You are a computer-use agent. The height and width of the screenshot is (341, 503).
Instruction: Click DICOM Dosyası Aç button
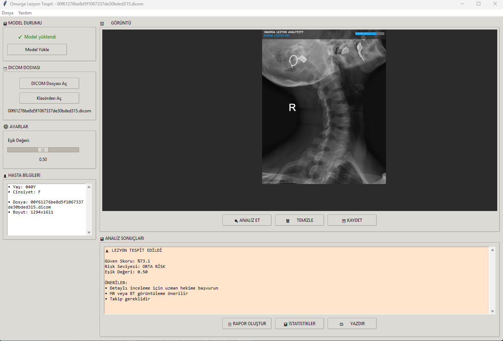coord(49,84)
